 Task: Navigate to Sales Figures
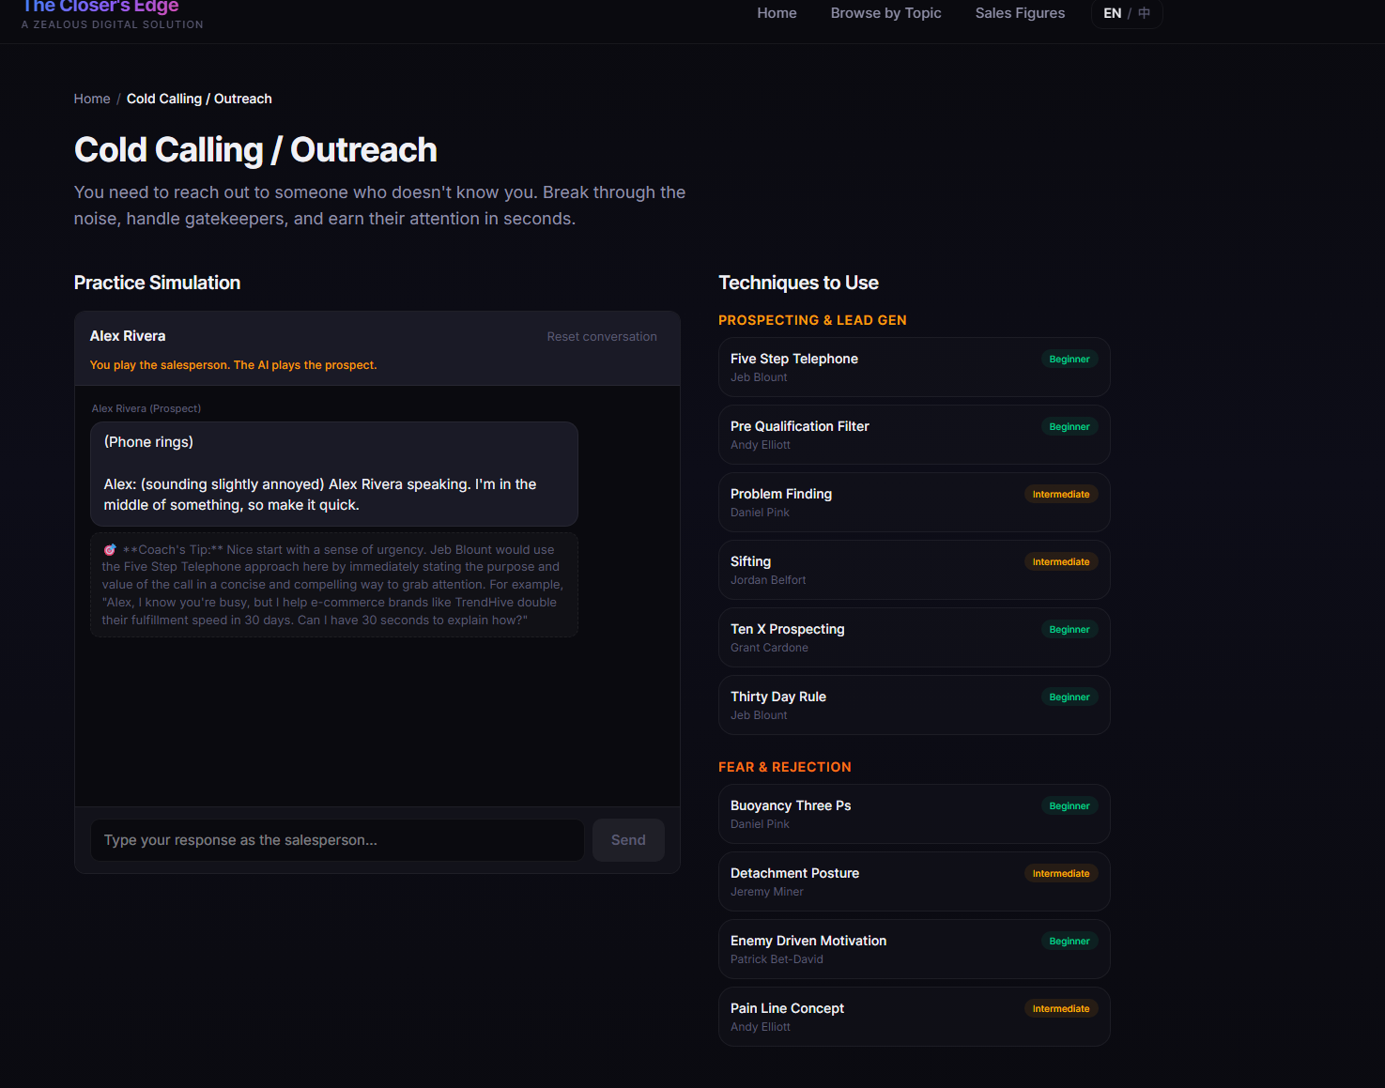click(x=1020, y=13)
